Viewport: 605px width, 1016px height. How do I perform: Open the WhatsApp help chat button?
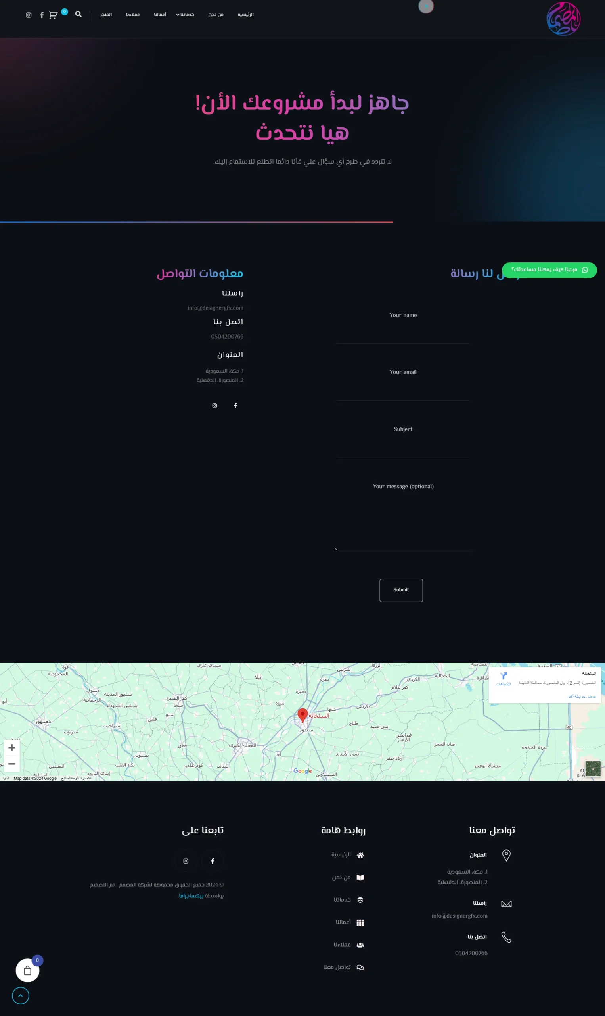(549, 270)
